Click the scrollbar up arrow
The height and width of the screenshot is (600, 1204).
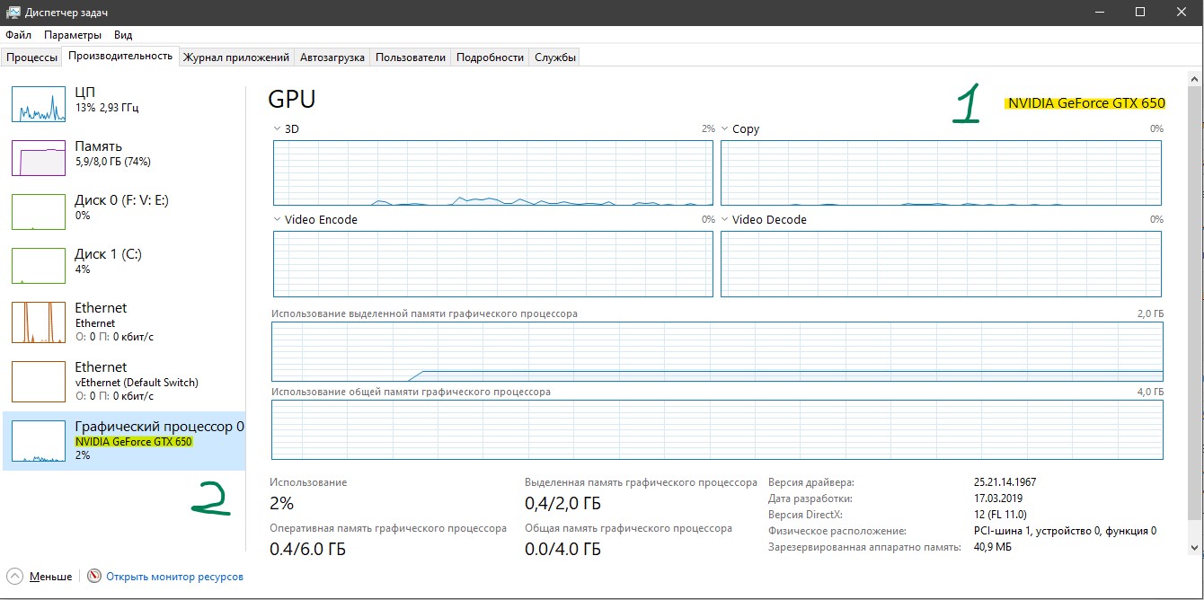[1194, 80]
